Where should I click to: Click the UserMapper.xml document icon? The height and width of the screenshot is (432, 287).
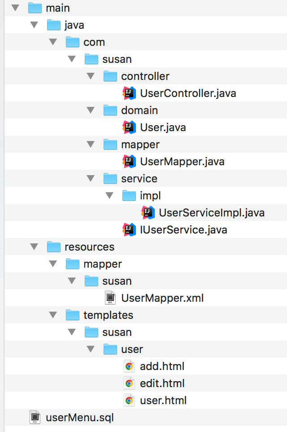(x=110, y=298)
